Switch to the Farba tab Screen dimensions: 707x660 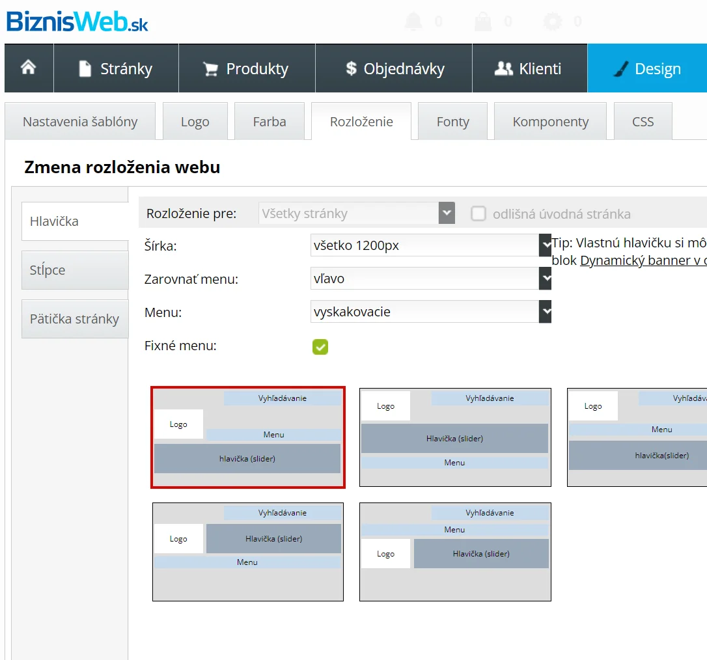tap(270, 122)
